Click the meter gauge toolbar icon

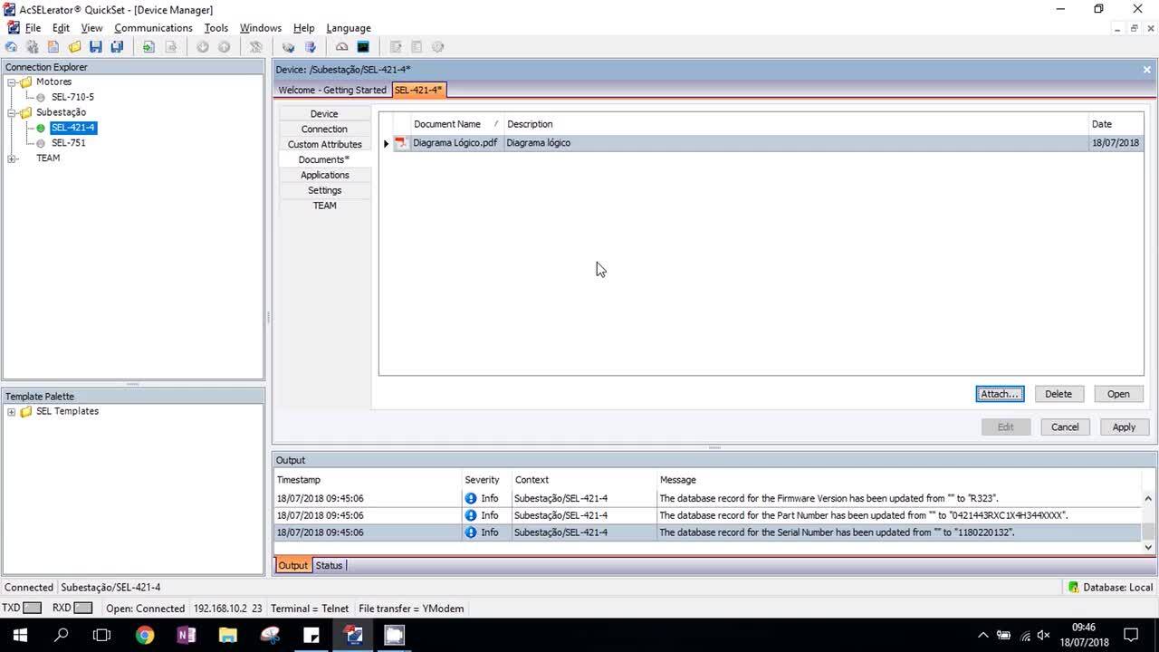click(341, 47)
